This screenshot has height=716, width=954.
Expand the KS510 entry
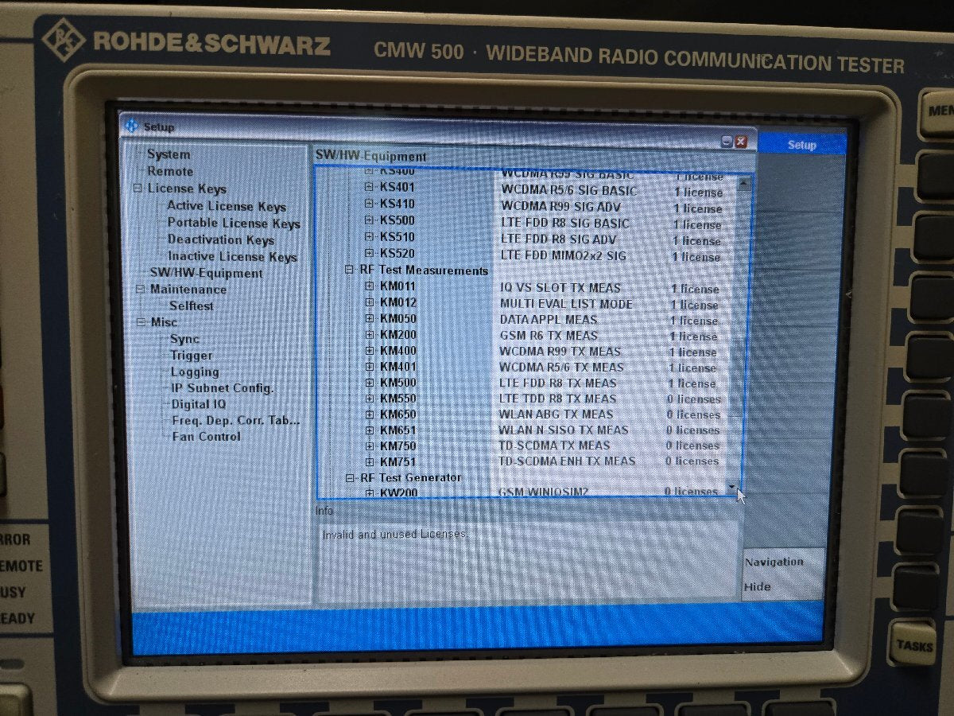pyautogui.click(x=369, y=237)
